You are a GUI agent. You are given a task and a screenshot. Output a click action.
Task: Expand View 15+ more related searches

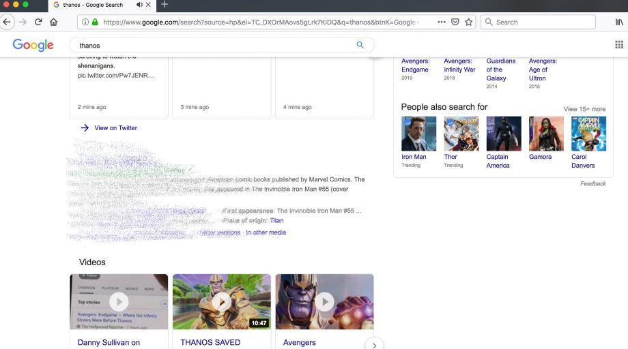[584, 109]
